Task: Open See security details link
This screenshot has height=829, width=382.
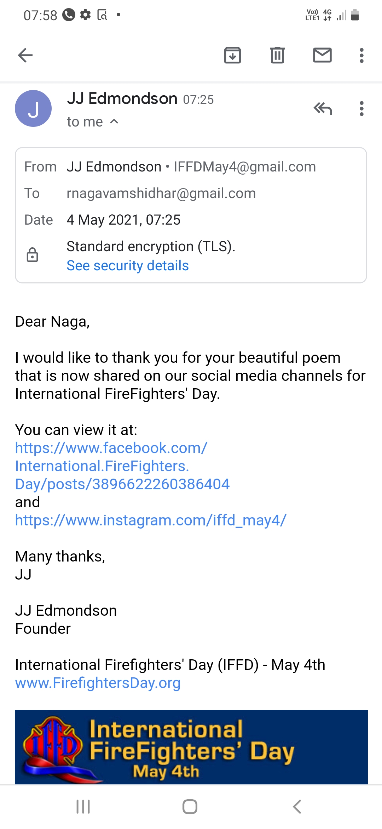Action: tap(127, 265)
